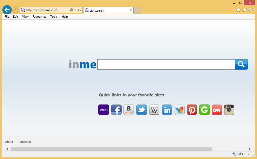Open the Yahoo quick link icon
The width and height of the screenshot is (257, 159).
pos(104,110)
